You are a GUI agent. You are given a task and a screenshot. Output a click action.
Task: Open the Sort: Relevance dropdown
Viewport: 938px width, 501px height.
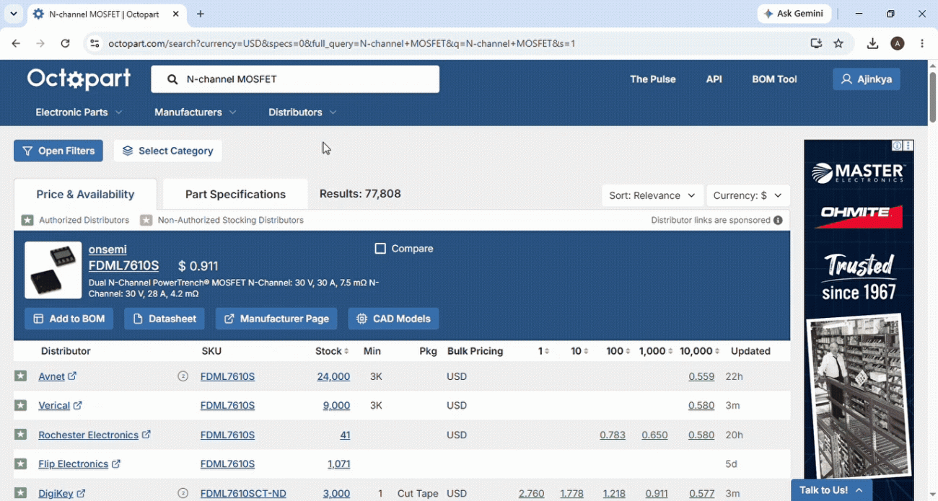click(x=652, y=195)
